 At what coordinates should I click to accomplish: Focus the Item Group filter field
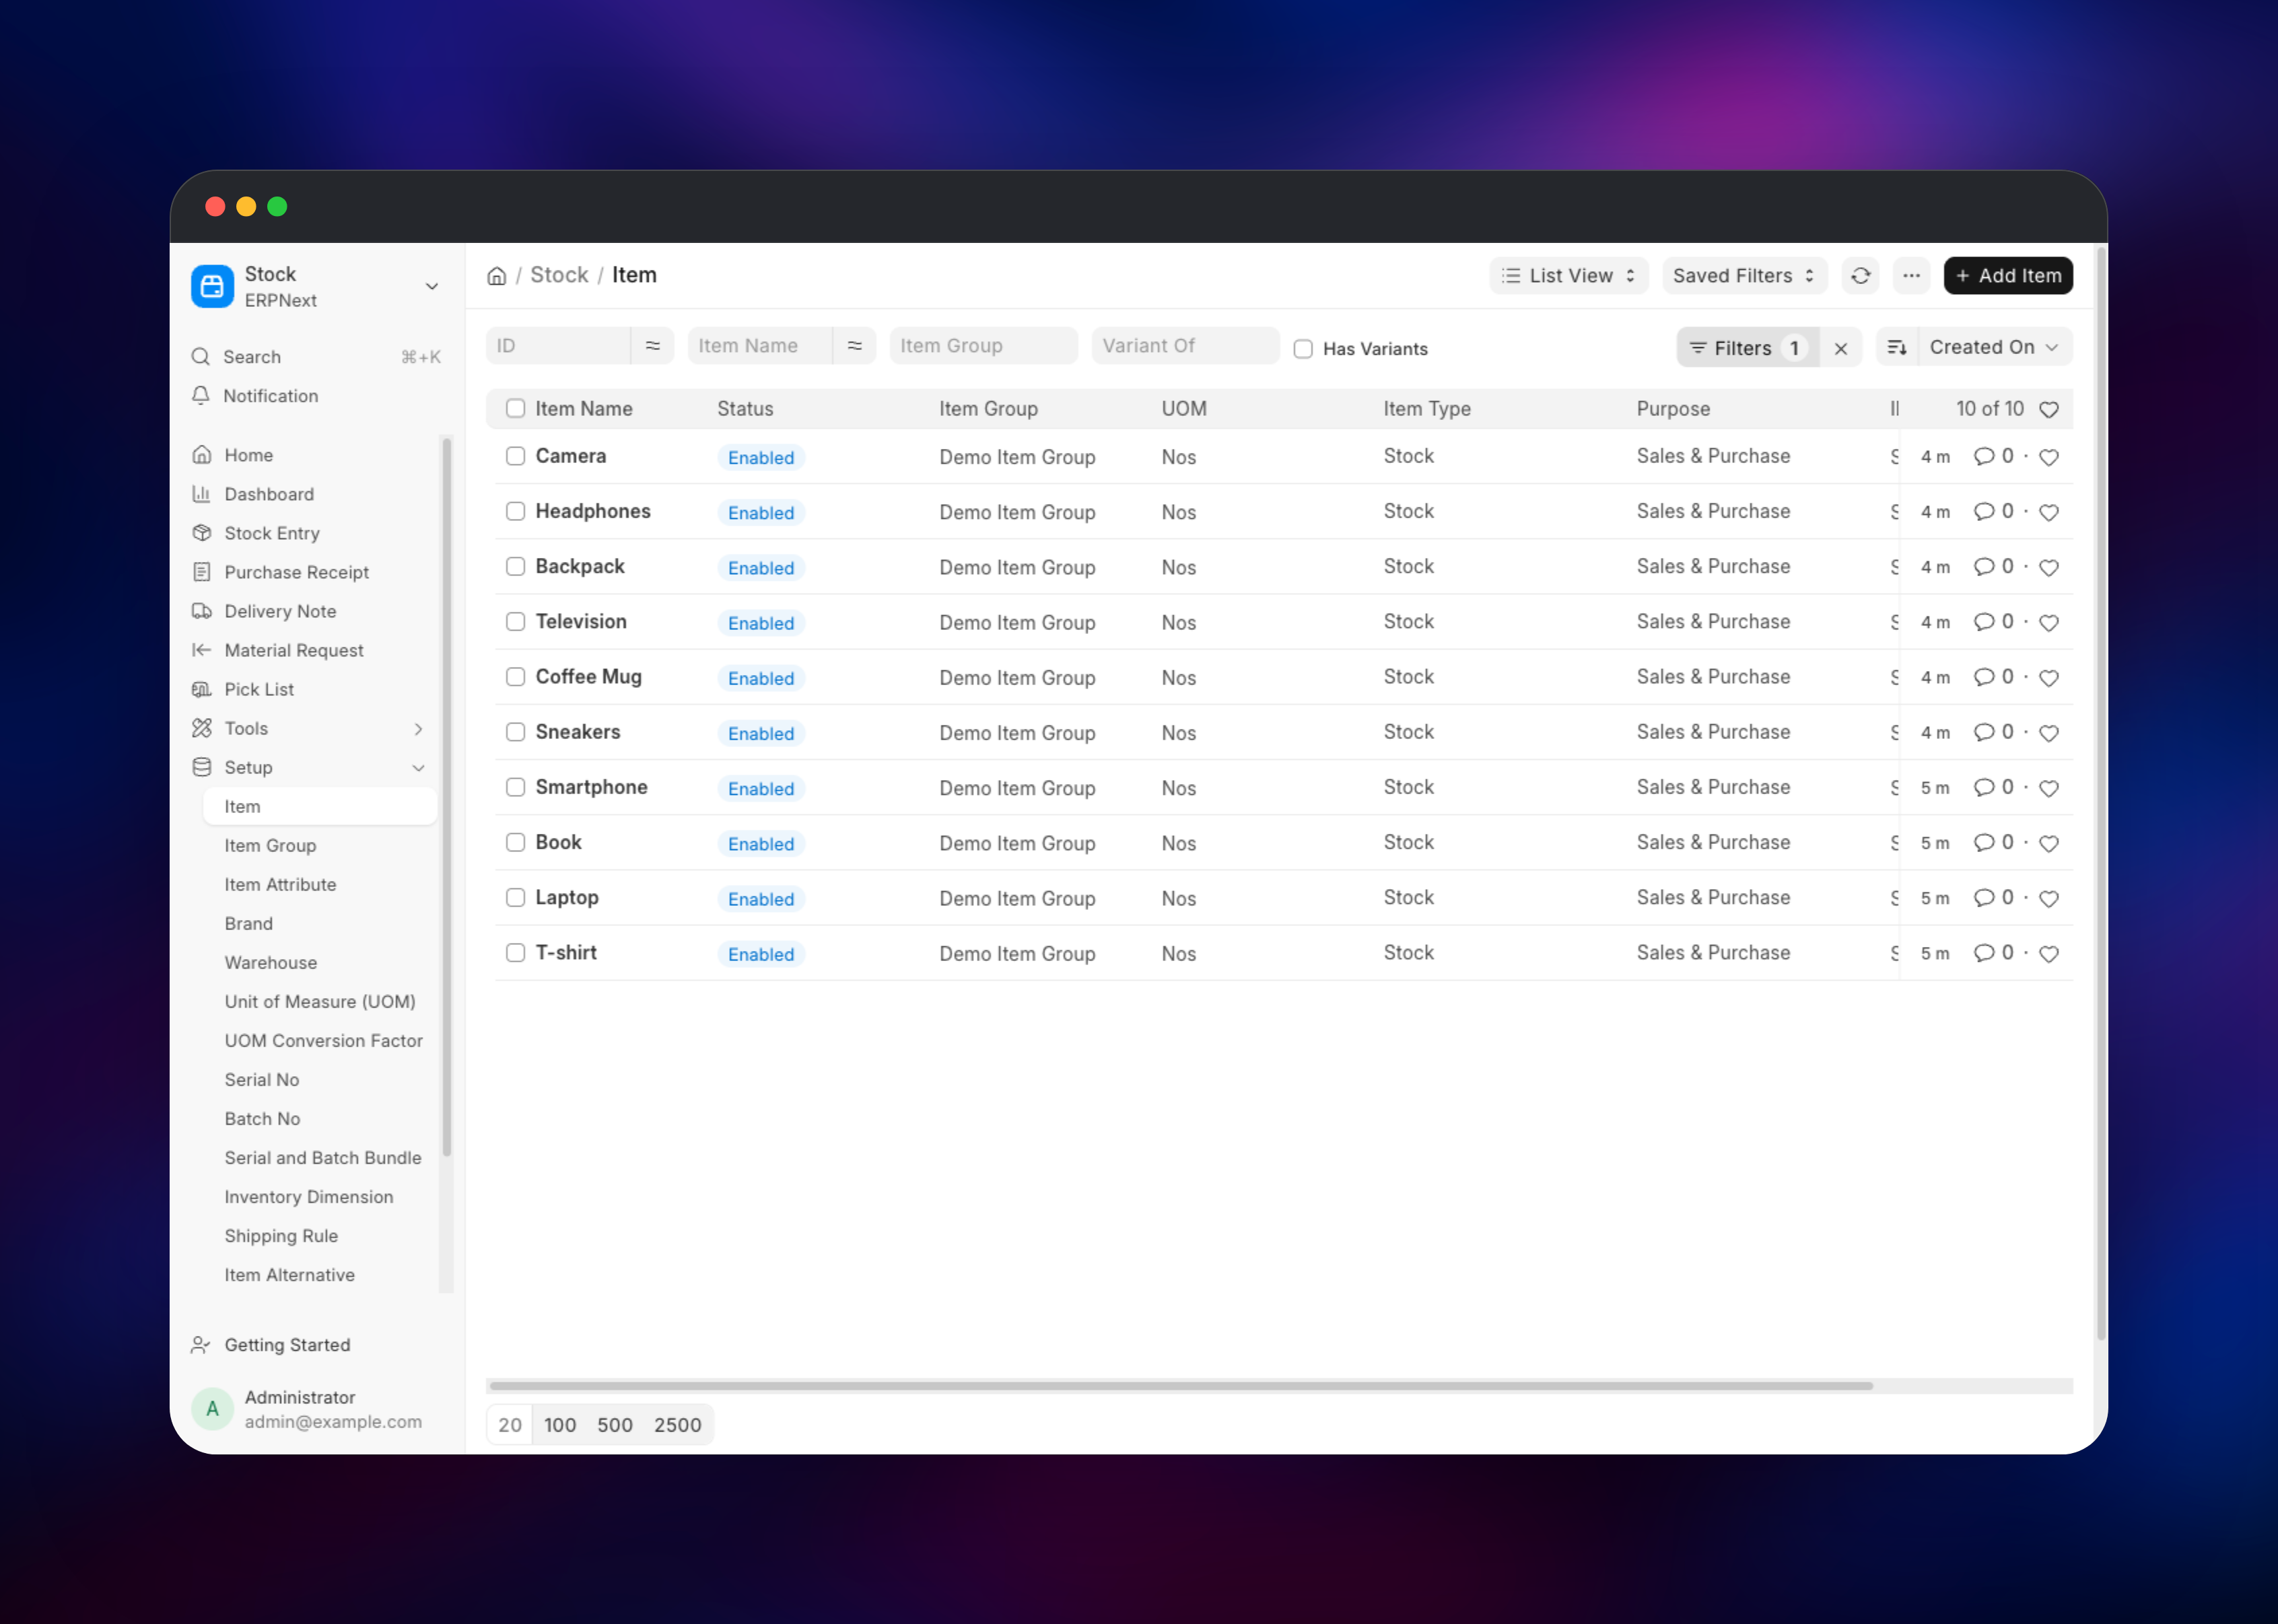tap(984, 346)
